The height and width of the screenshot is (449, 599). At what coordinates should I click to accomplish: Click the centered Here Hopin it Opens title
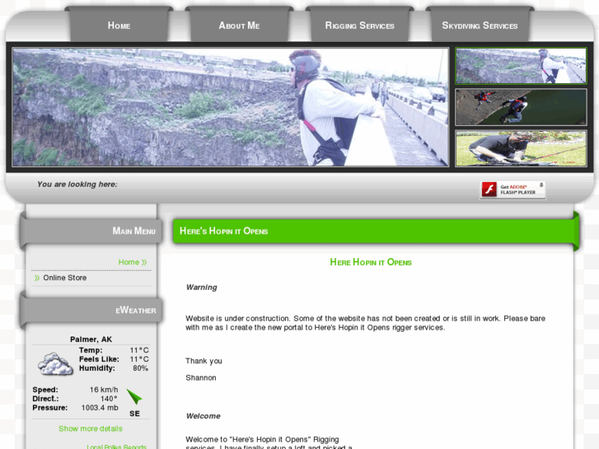pos(371,262)
